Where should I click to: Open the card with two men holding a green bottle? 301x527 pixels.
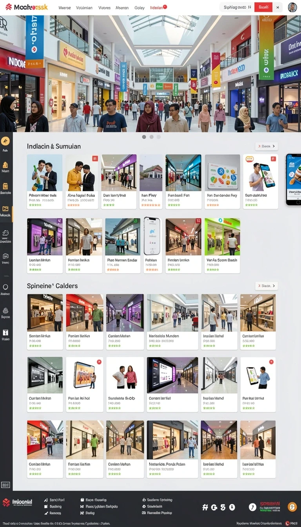tap(45, 182)
